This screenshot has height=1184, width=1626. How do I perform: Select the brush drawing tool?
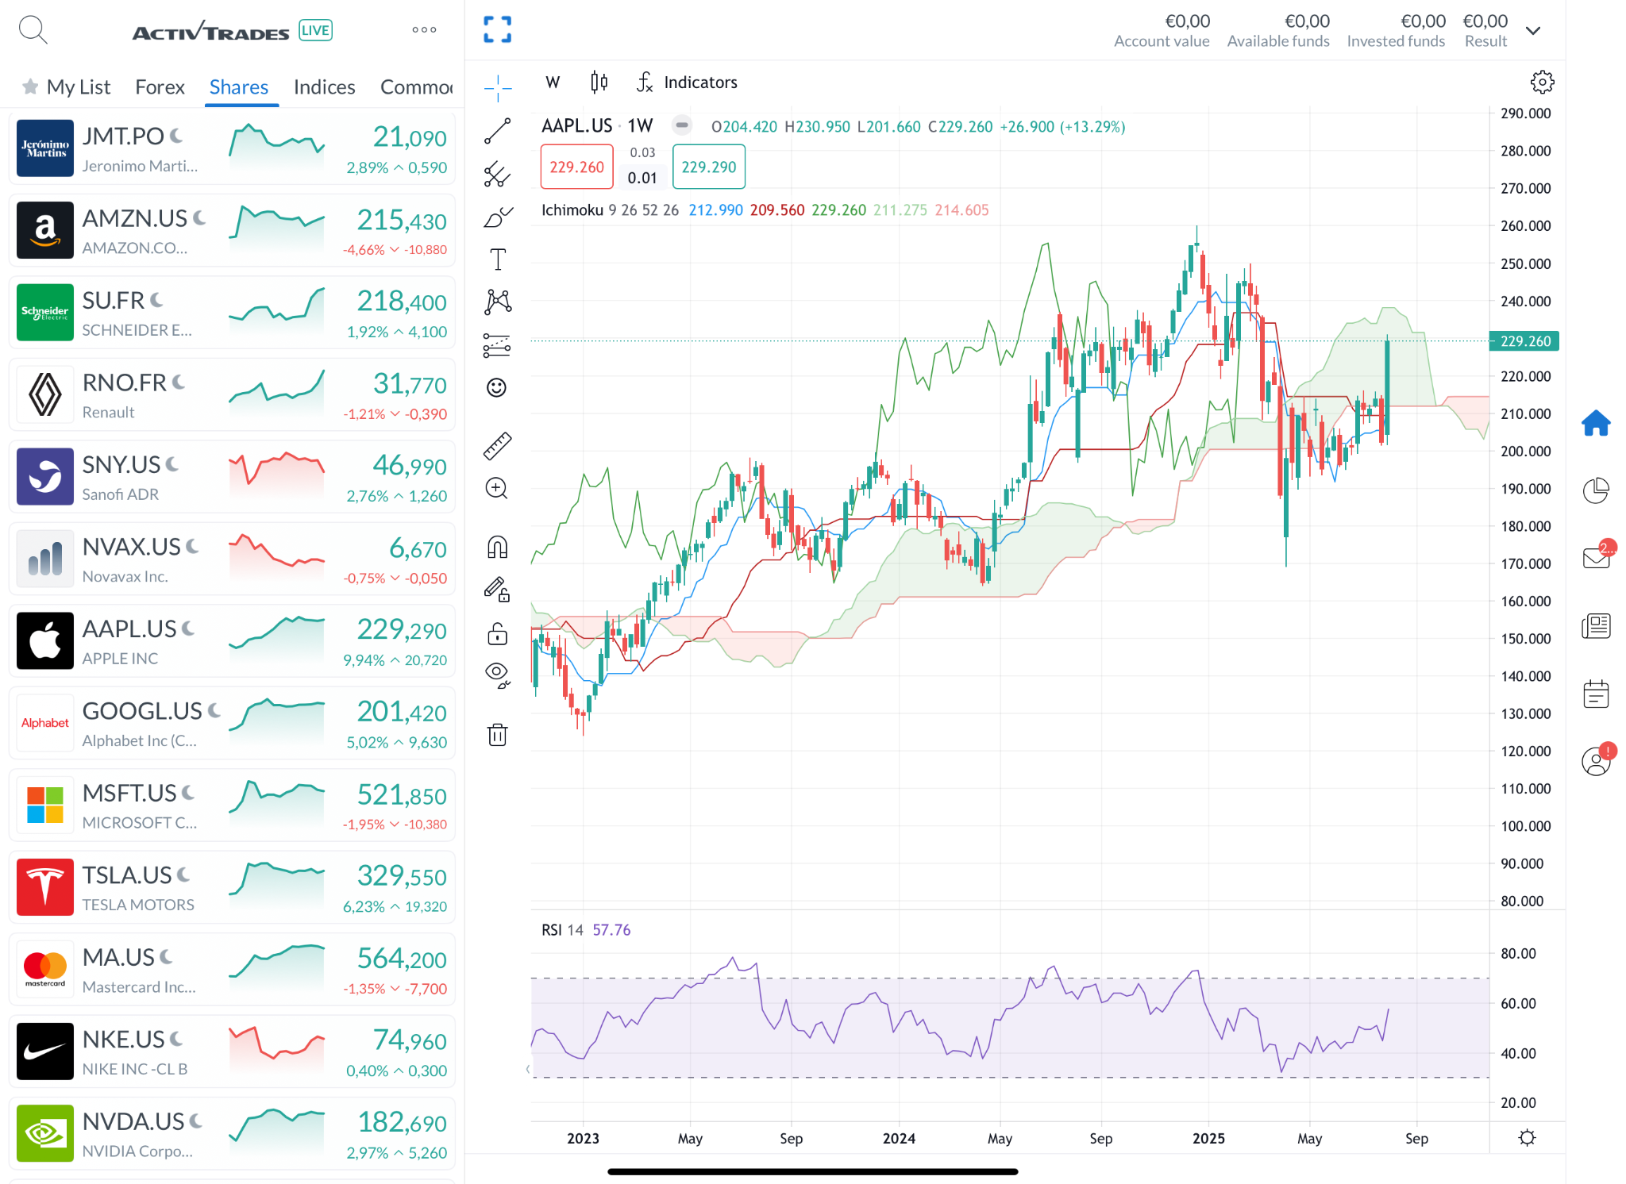pyautogui.click(x=498, y=217)
